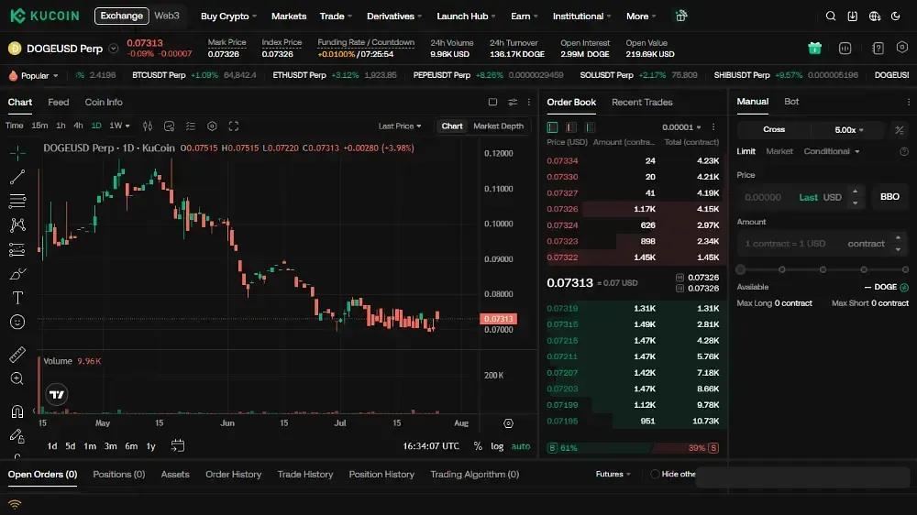Expand DOGEUSD Perp pair selector
Viewport: 917px width, 515px height.
tap(114, 49)
